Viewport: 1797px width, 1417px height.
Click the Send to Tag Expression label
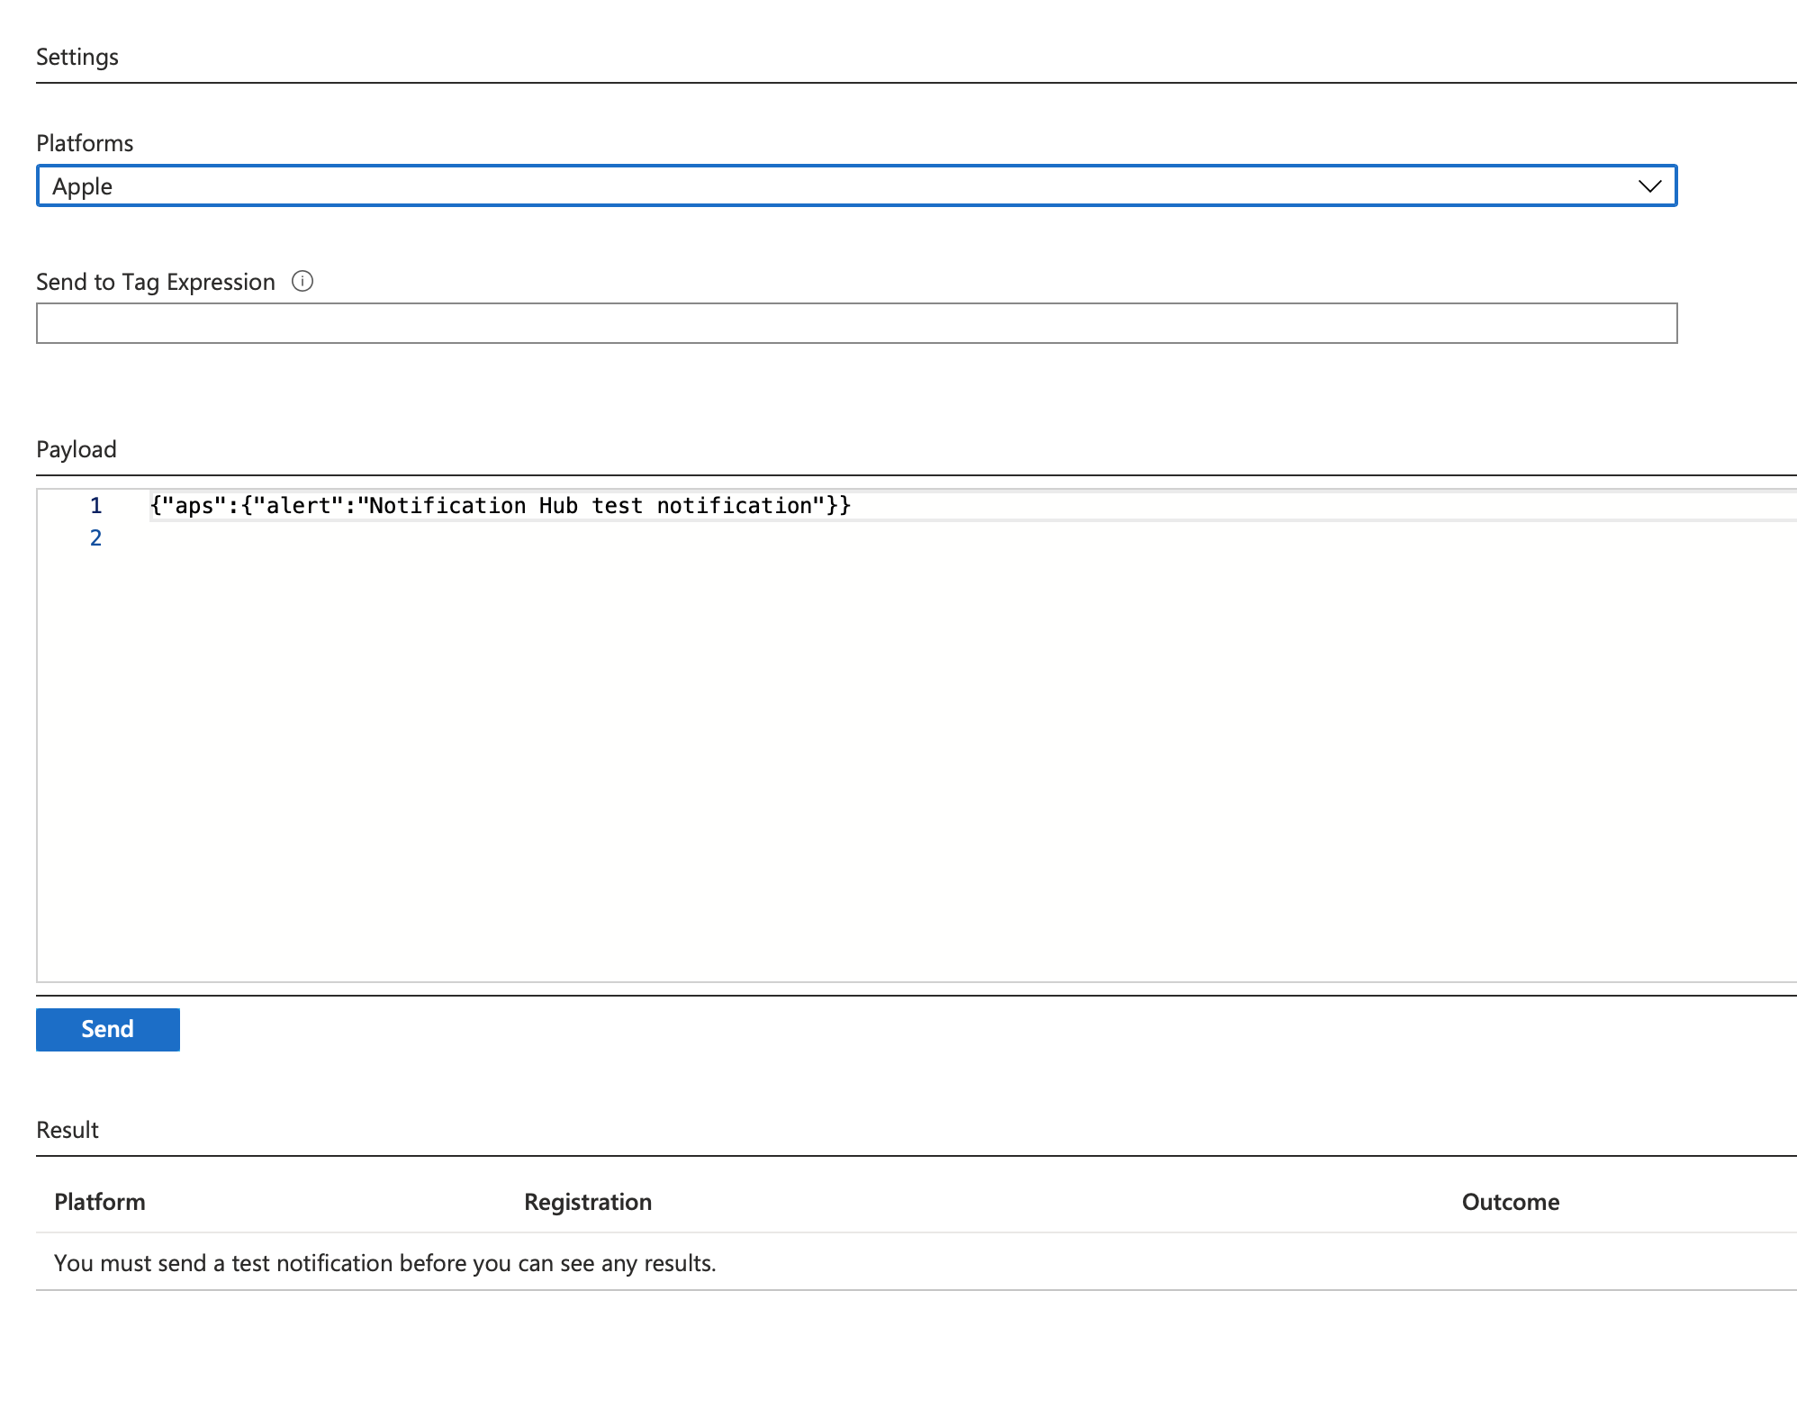tap(155, 282)
